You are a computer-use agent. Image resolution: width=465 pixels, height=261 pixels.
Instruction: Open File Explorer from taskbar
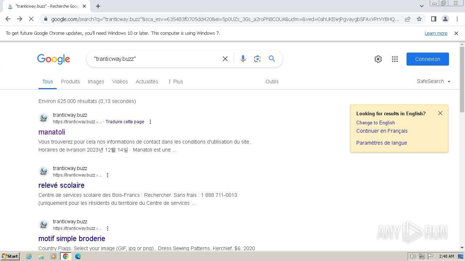41,256
